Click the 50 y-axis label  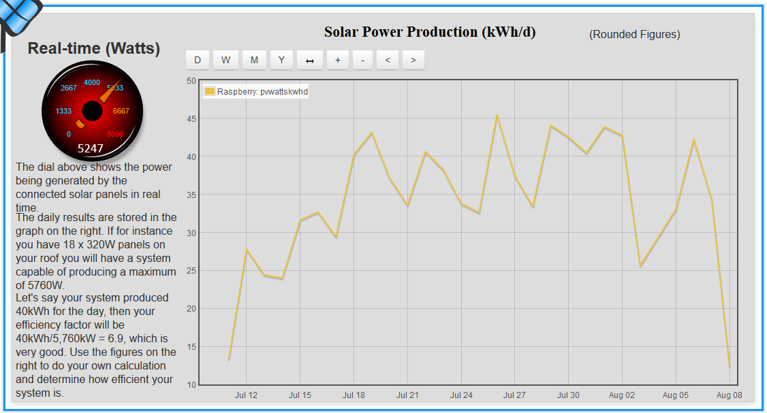(191, 81)
